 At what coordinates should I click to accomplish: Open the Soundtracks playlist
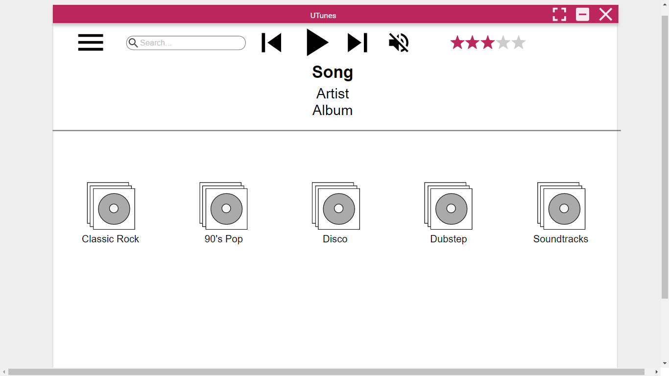[561, 206]
